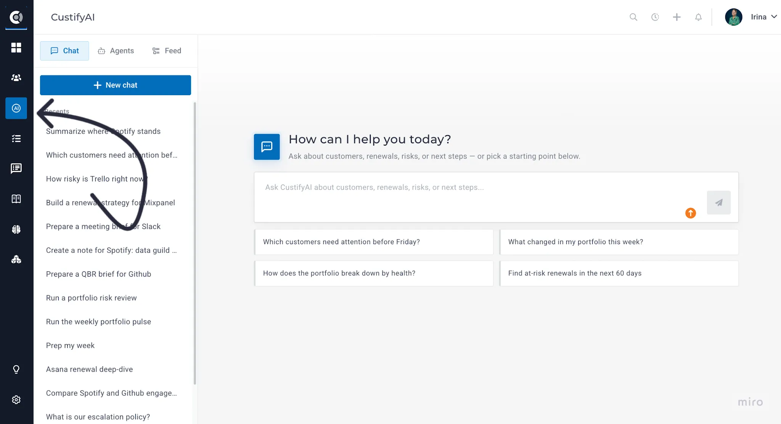Open 'Run a portfolio risk review' chat

92,298
